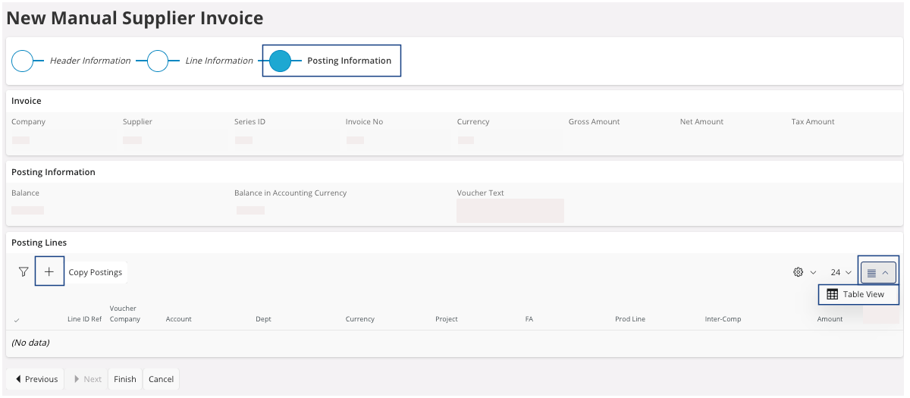The width and height of the screenshot is (910, 398).
Task: Click the Header Information step circle
Action: point(24,61)
